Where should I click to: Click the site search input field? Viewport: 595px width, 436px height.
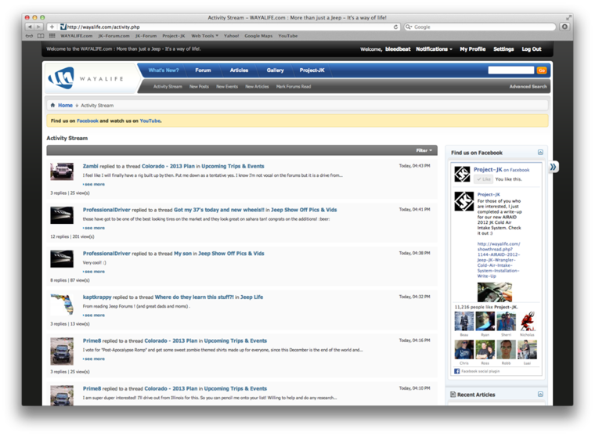pyautogui.click(x=510, y=70)
